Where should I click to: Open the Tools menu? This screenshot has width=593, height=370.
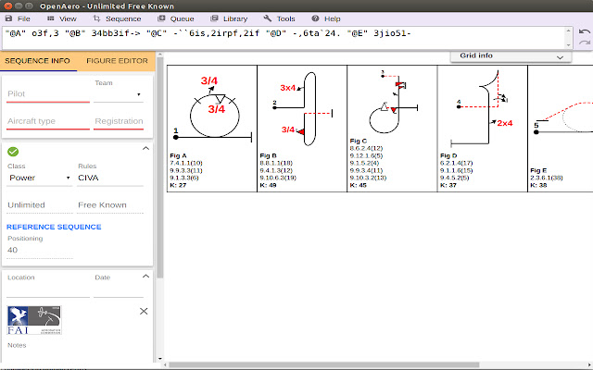tap(280, 18)
